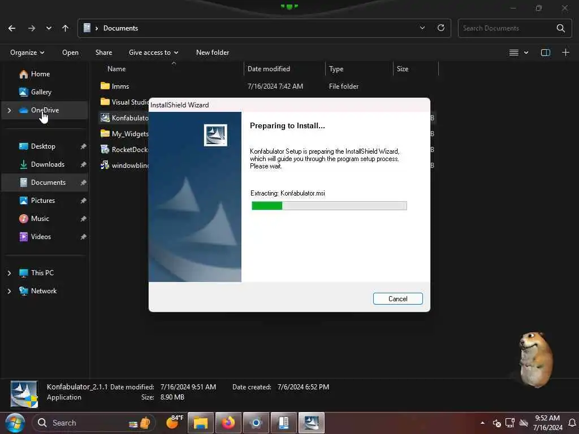The width and height of the screenshot is (579, 434).
Task: Open the Chrome-like taskbar app
Action: pos(256,423)
